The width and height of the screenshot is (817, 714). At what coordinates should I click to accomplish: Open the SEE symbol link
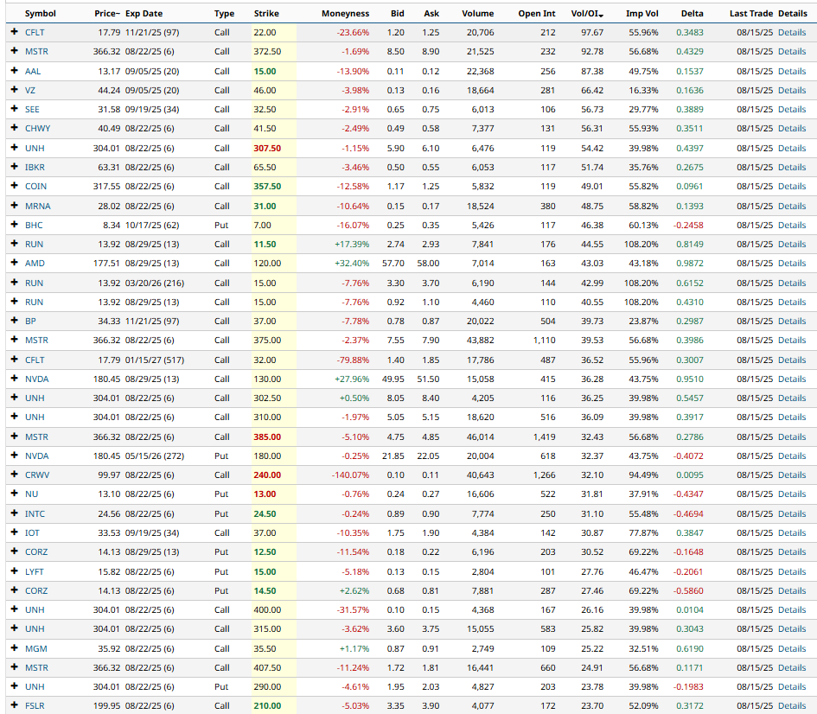(x=32, y=110)
